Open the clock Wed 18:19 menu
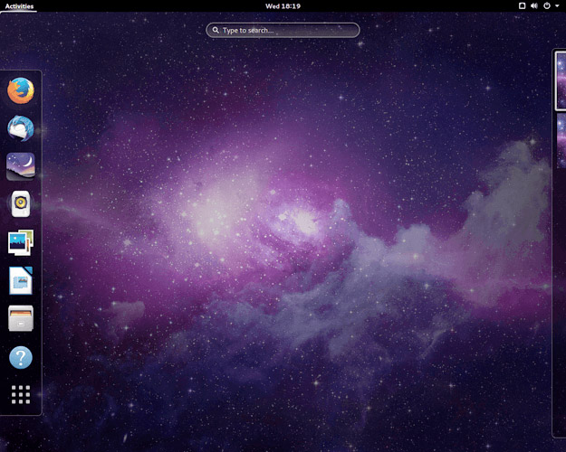Screen dimensions: 566x452 tap(283, 6)
